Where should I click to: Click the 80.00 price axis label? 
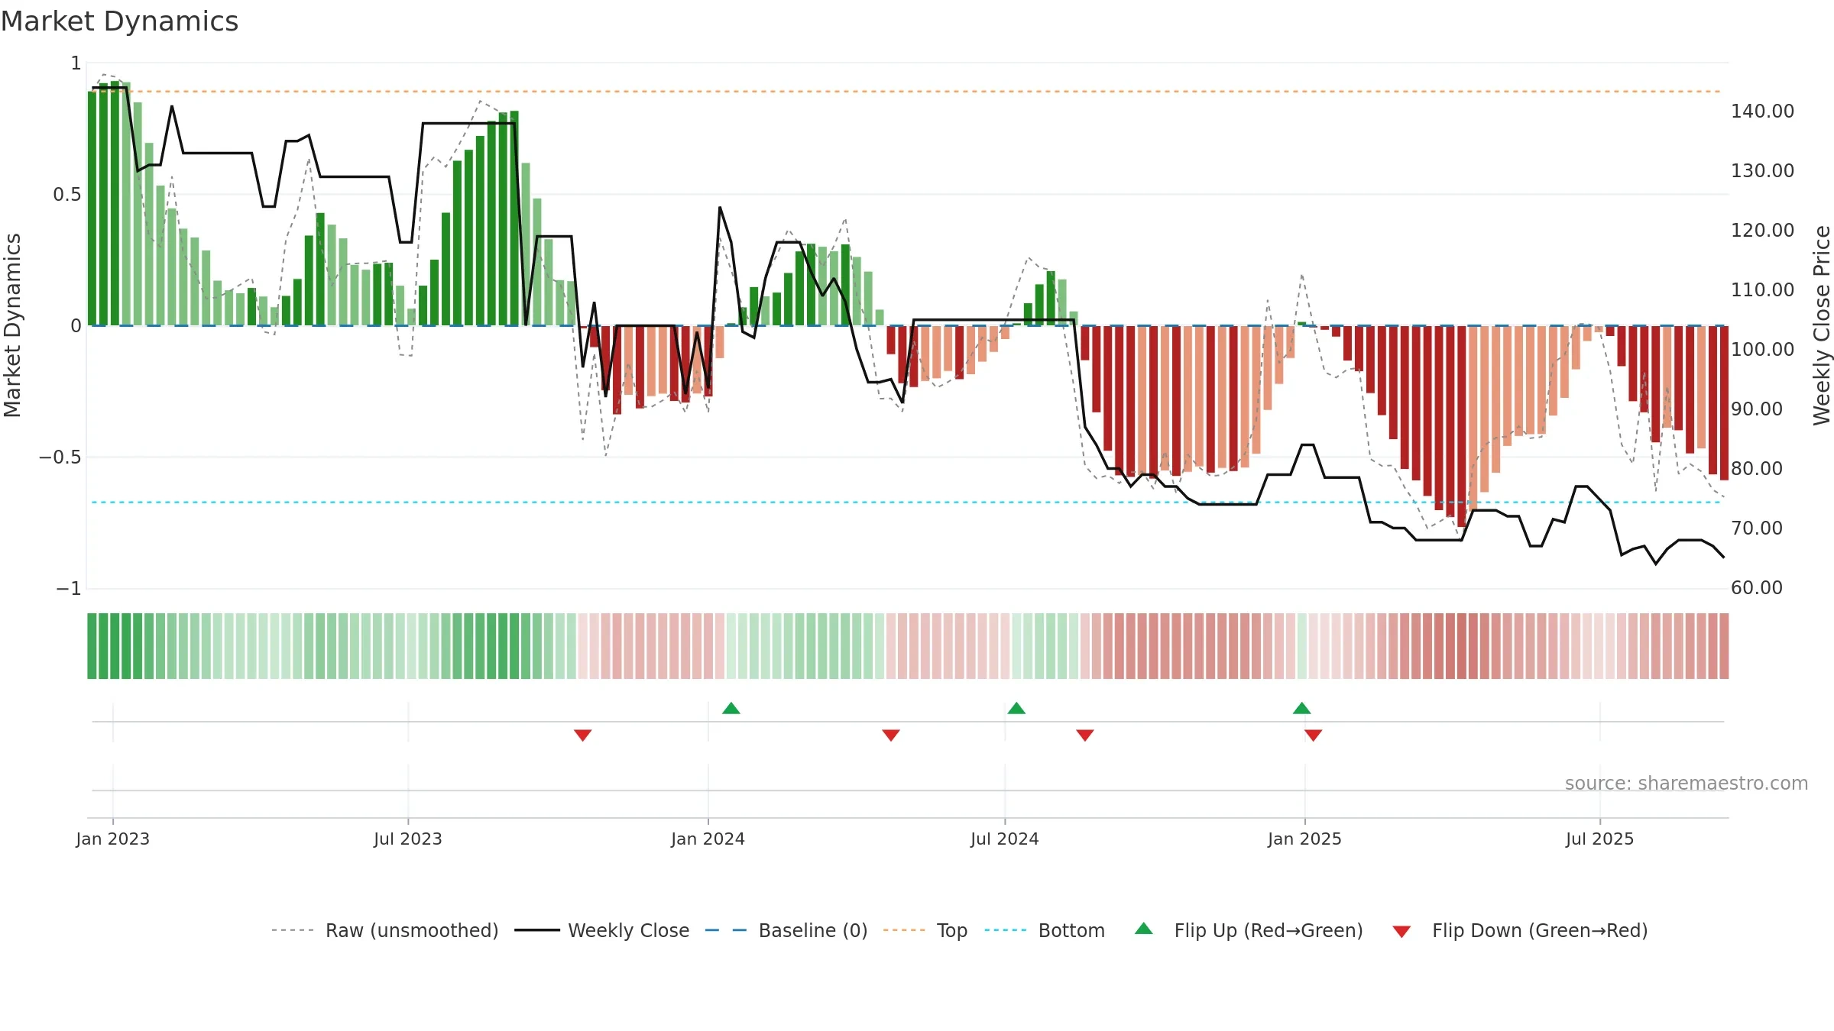(1757, 469)
